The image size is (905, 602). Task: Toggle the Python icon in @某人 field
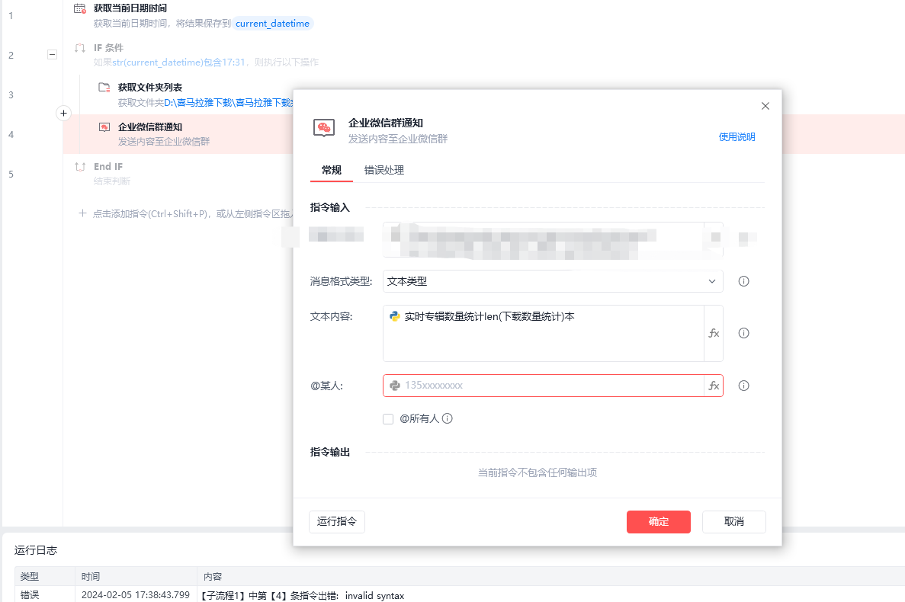coord(395,386)
